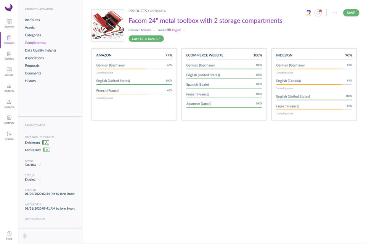Click the Save button
This screenshot has width=366, height=244.
click(x=351, y=13)
